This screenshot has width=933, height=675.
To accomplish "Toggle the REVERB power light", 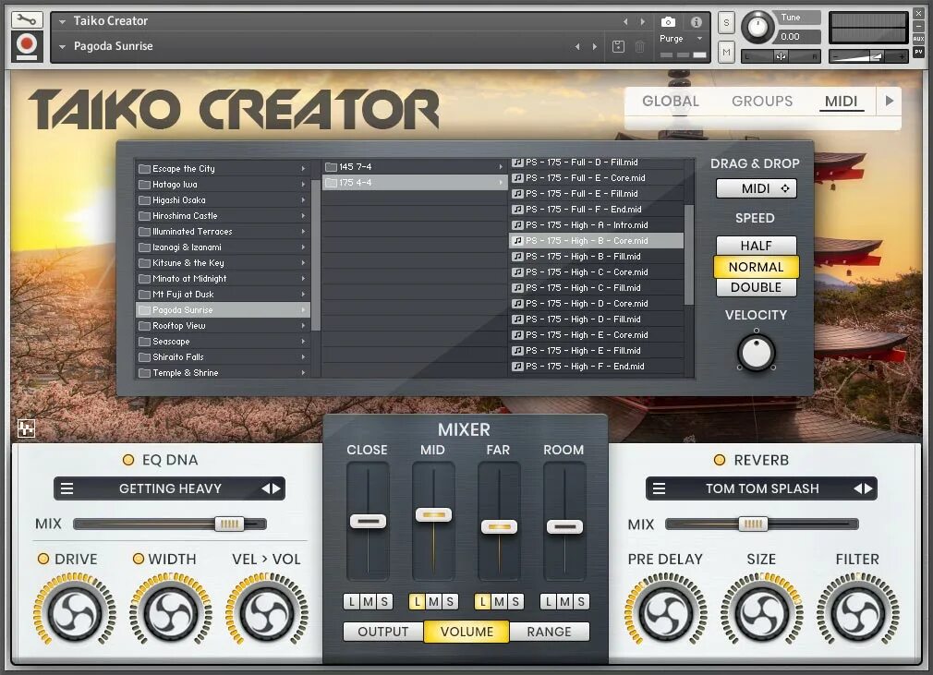I will [x=720, y=460].
